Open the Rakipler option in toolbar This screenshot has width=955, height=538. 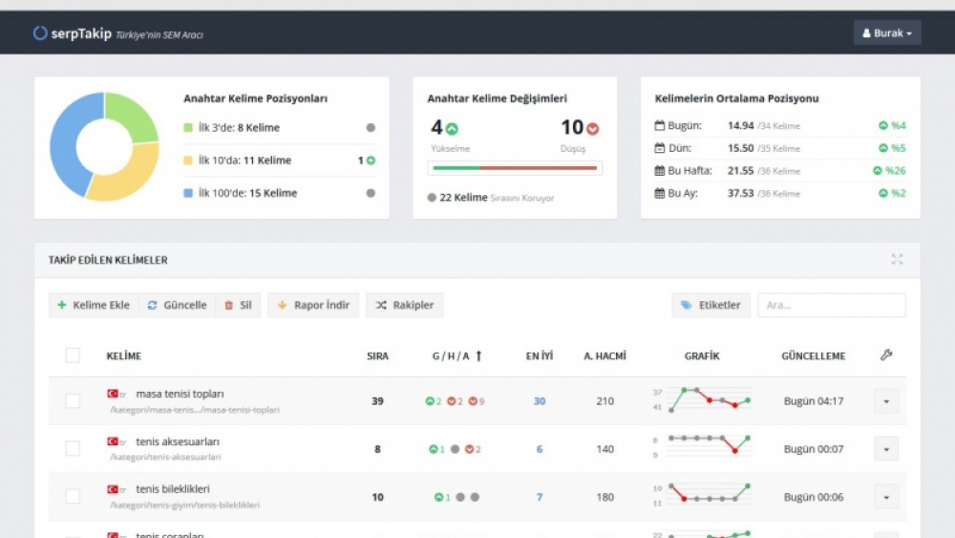404,305
